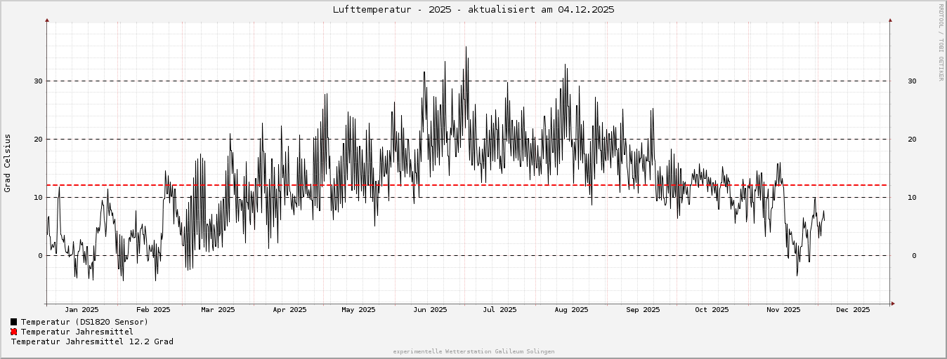
Task: Click the 'Temperatur Jahresmittel 12.2 Grad' text
Action: click(92, 341)
